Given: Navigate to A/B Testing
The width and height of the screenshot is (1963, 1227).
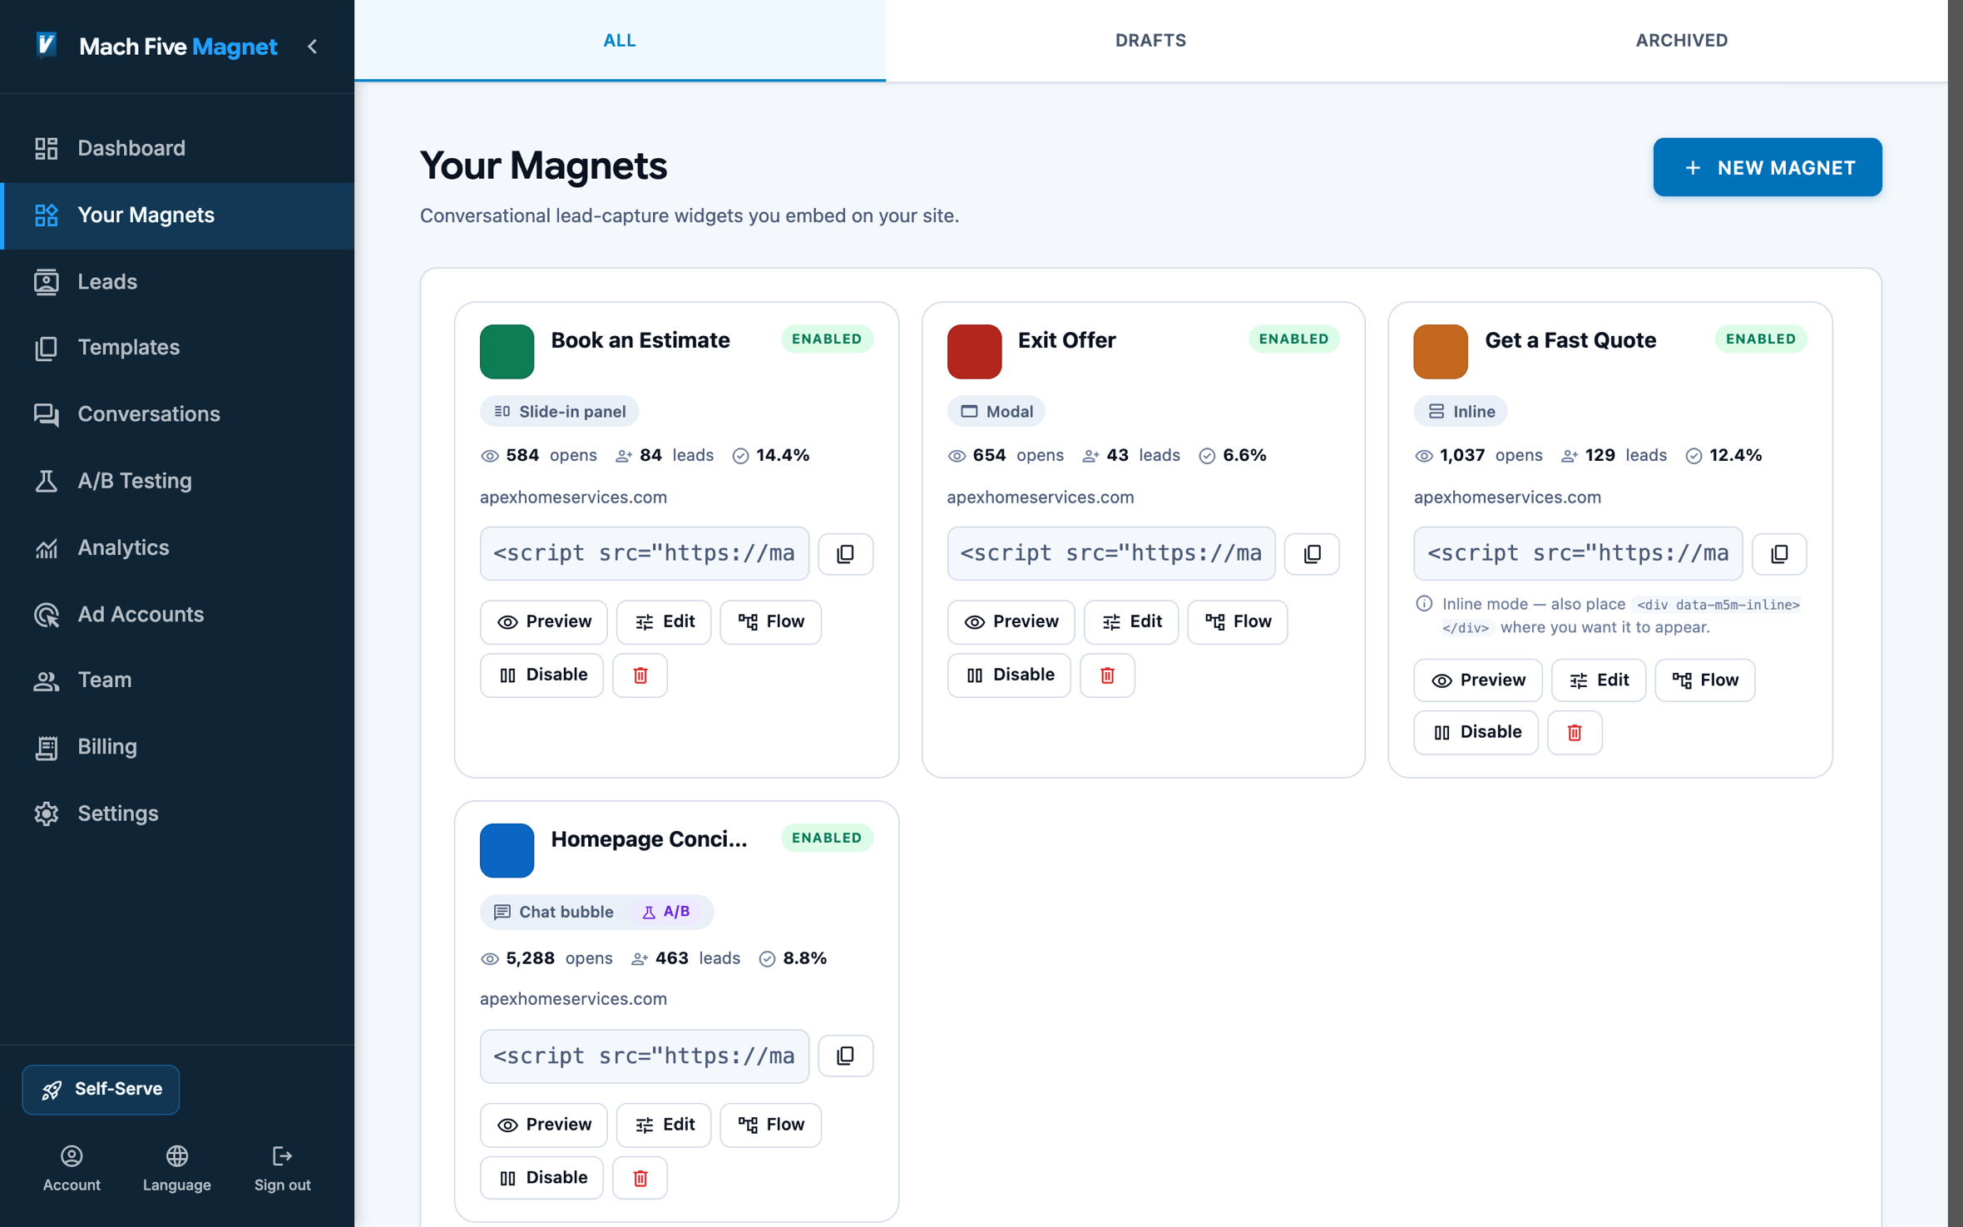Looking at the screenshot, I should [177, 481].
